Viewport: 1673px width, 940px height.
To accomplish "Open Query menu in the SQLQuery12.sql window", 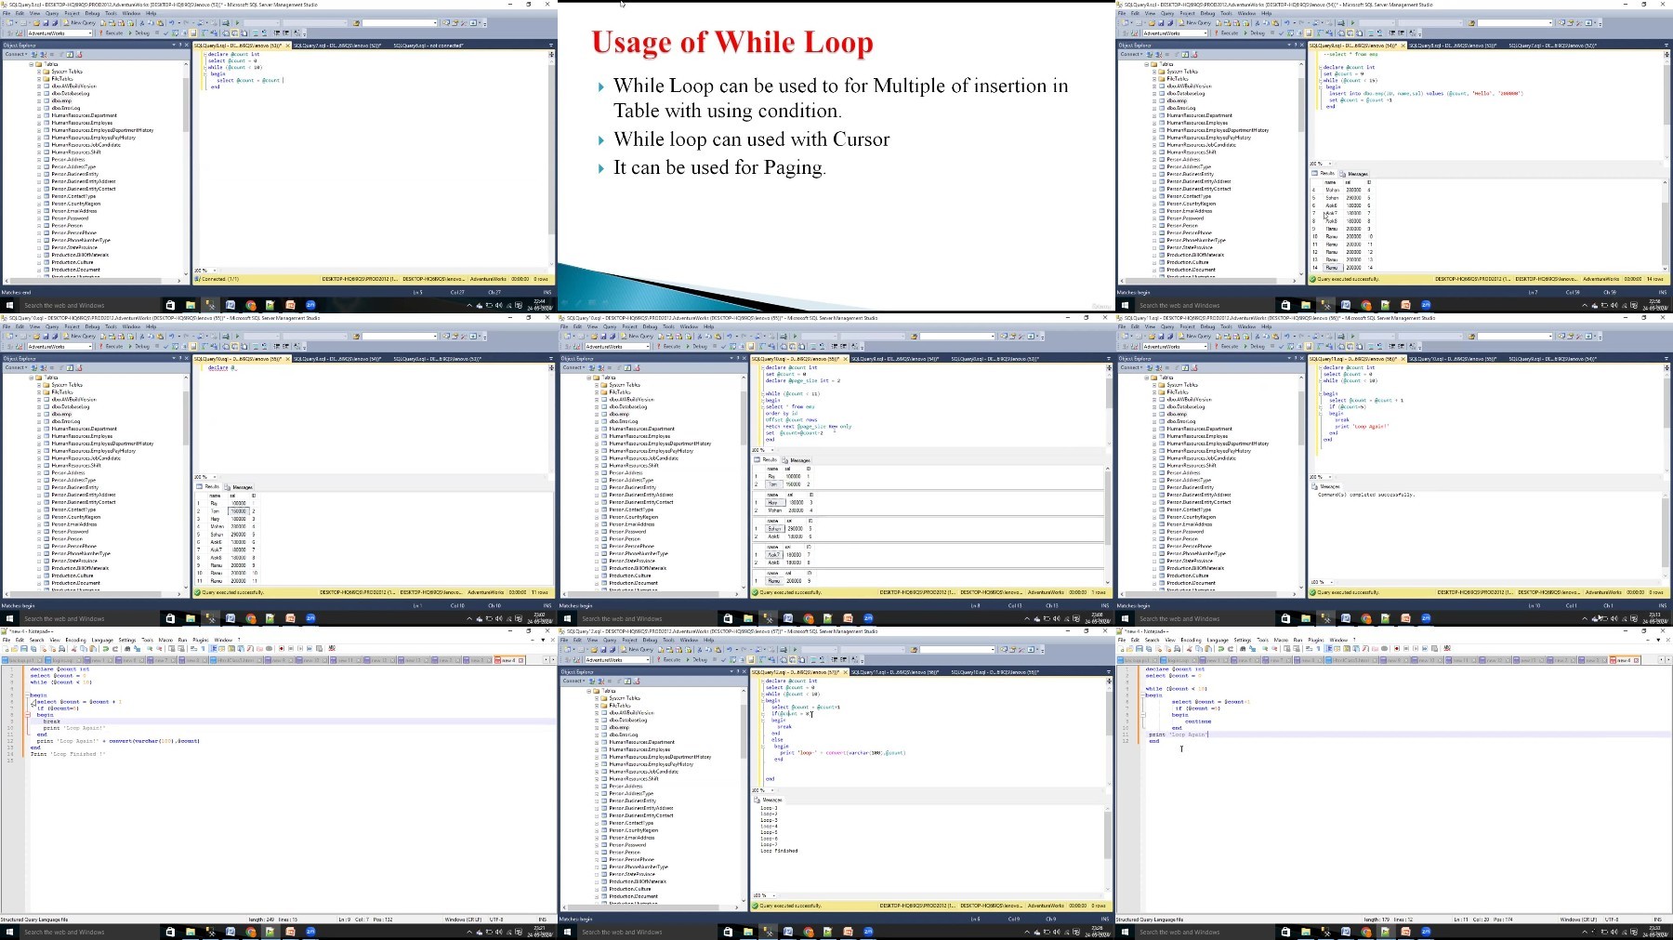I will click(x=610, y=640).
